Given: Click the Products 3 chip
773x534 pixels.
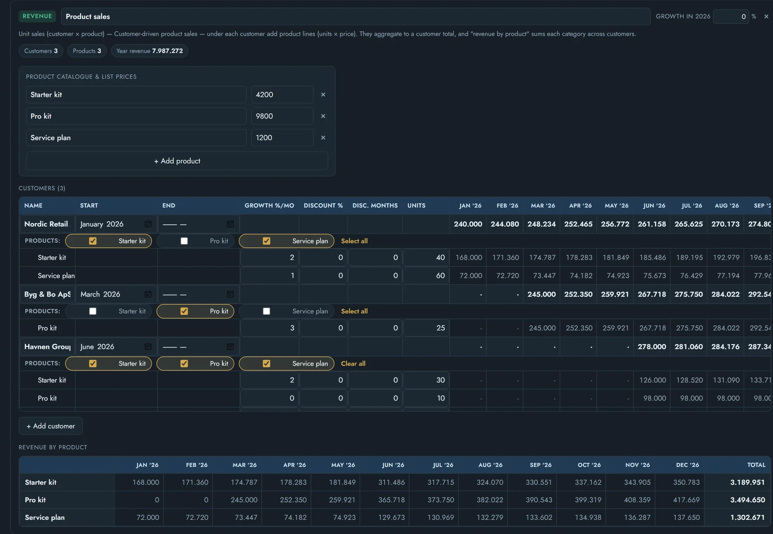Looking at the screenshot, I should pyautogui.click(x=87, y=51).
